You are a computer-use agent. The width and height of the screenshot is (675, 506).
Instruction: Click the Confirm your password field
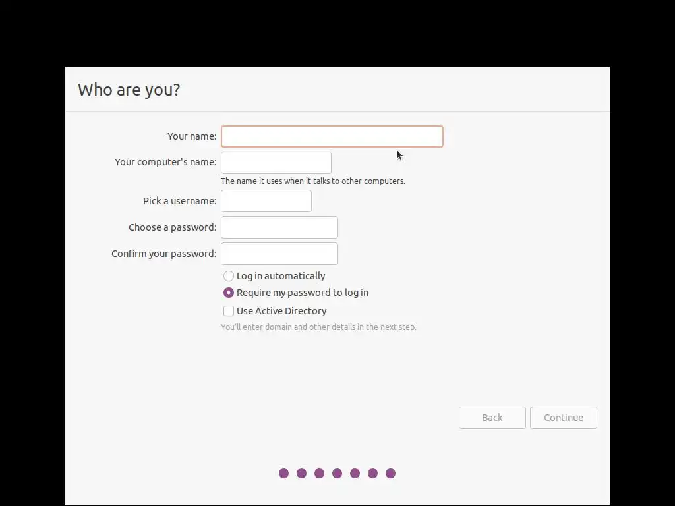[x=279, y=254]
